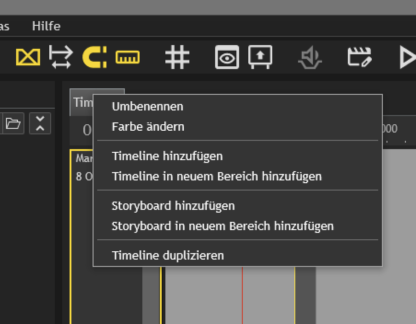
Task: Click Storyboard hinzufügen
Action: point(174,206)
